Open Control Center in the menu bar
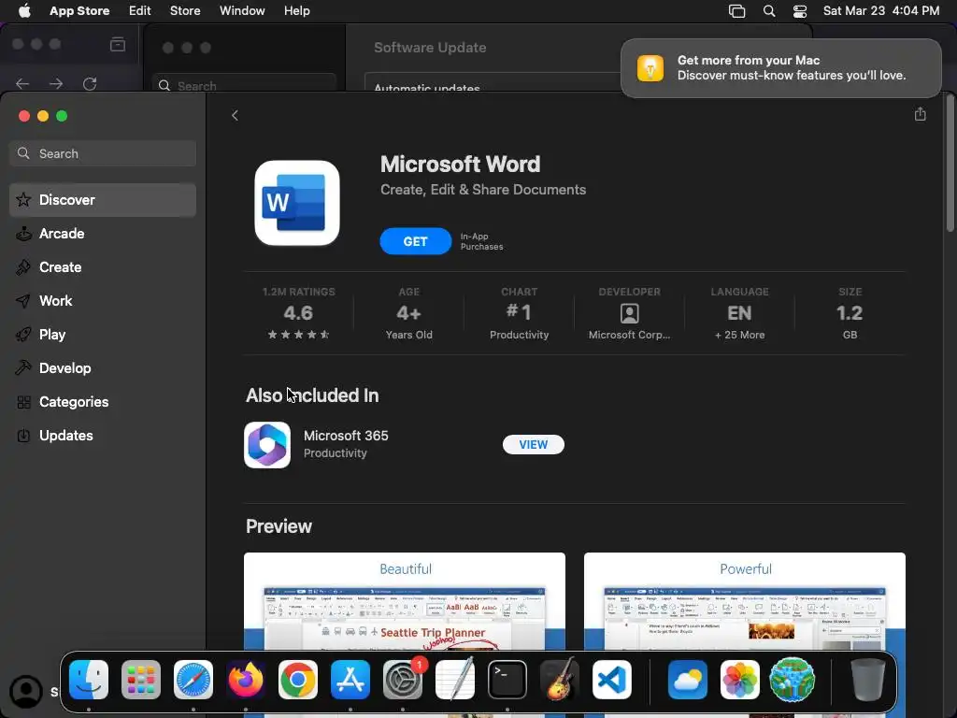957x718 pixels. coord(800,11)
